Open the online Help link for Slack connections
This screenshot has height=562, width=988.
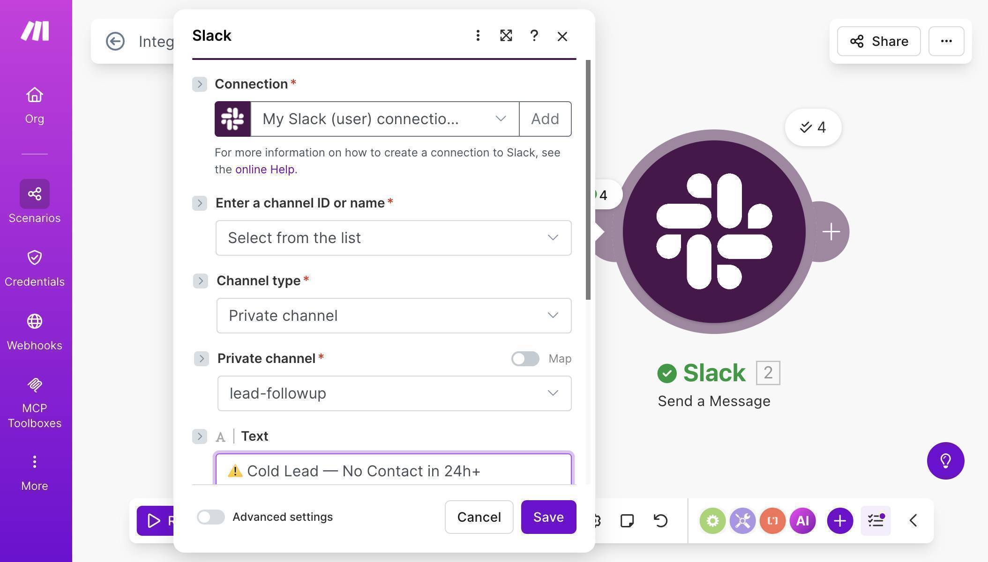265,169
